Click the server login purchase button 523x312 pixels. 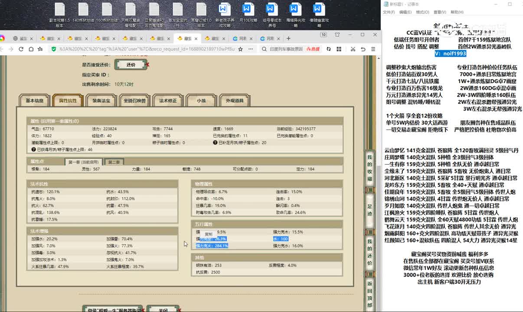click(x=112, y=309)
